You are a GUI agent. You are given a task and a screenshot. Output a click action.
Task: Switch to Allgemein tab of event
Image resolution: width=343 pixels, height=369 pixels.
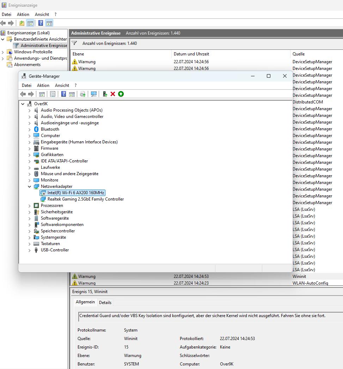click(x=85, y=302)
